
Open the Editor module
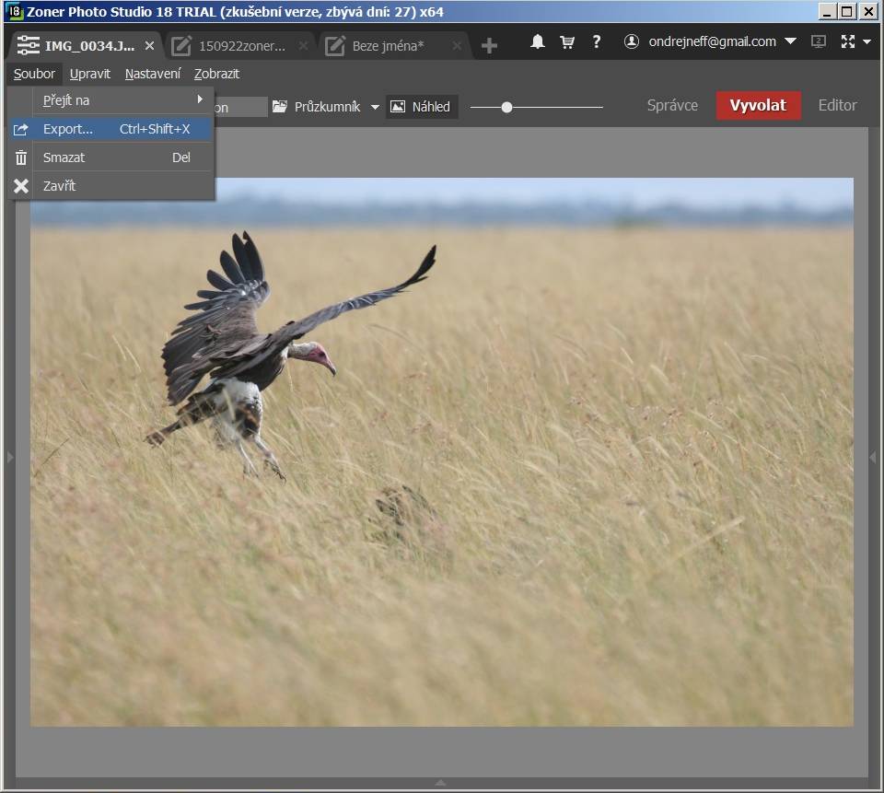pos(837,105)
